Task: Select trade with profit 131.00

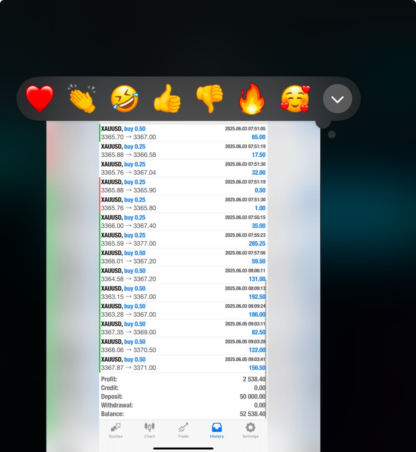Action: coord(183,275)
